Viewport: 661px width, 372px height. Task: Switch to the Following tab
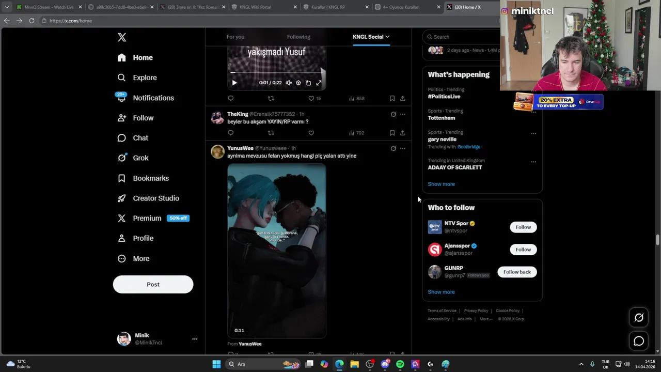[298, 37]
